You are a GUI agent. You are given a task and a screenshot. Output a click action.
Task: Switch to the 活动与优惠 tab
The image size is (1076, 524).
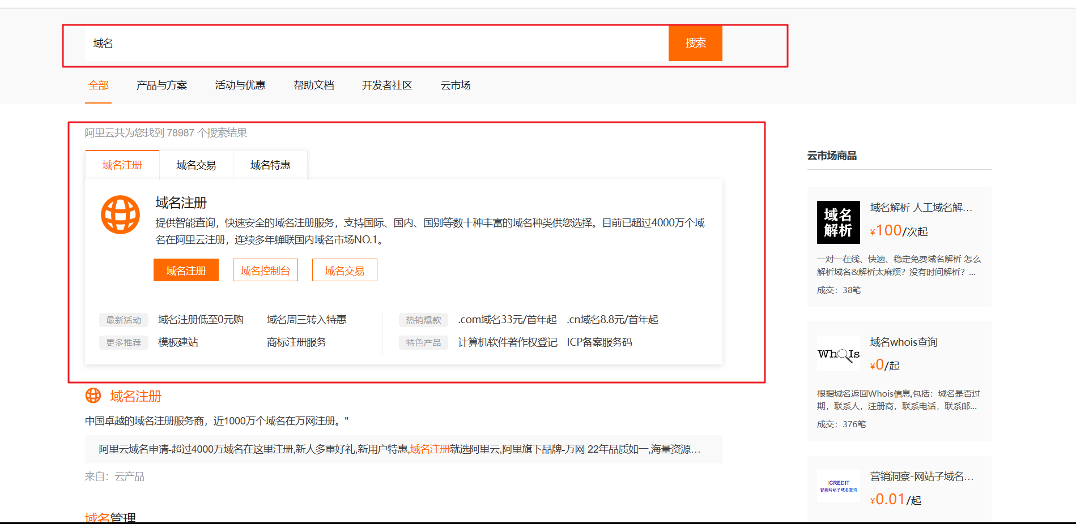point(240,85)
